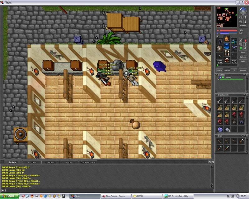The width and height of the screenshot is (249, 199).
Task: Open the VIP list button
Action: pyautogui.click(x=234, y=70)
